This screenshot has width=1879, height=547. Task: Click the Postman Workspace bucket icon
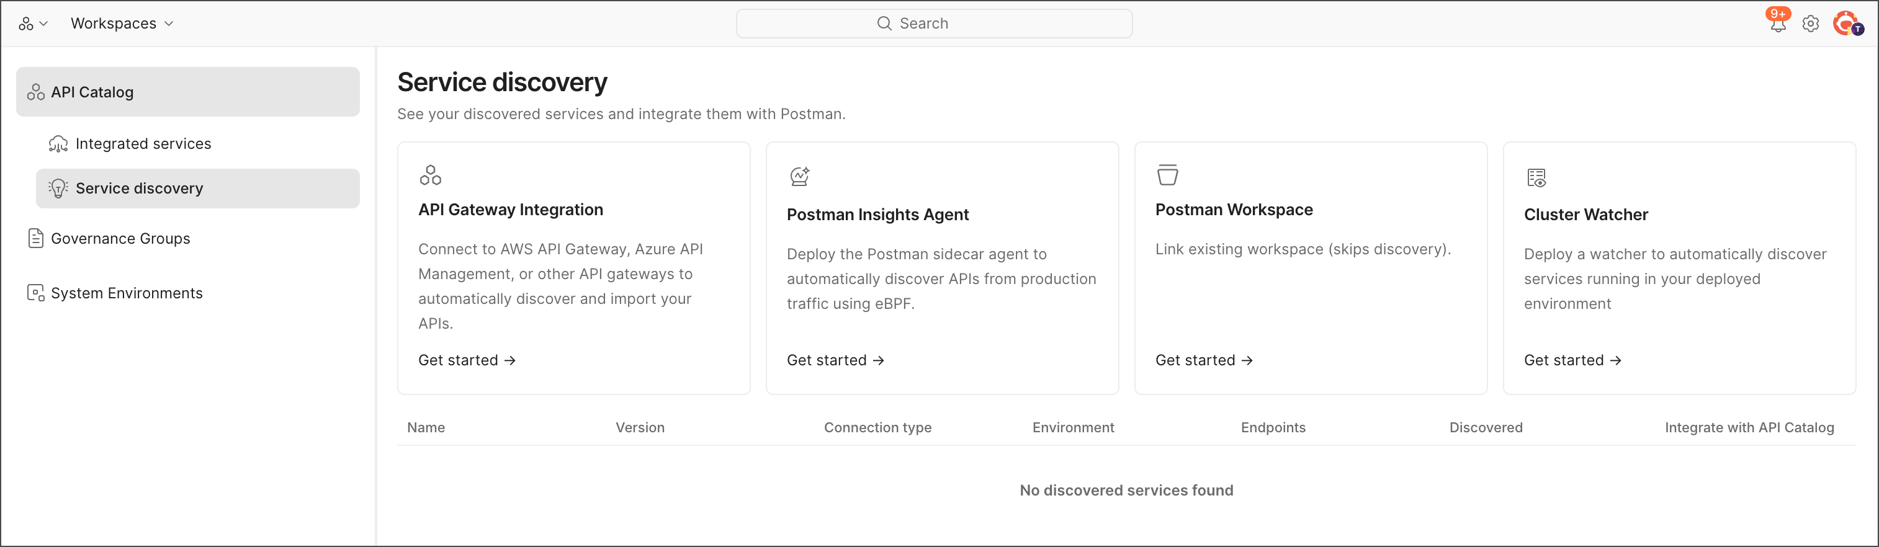[x=1167, y=175]
